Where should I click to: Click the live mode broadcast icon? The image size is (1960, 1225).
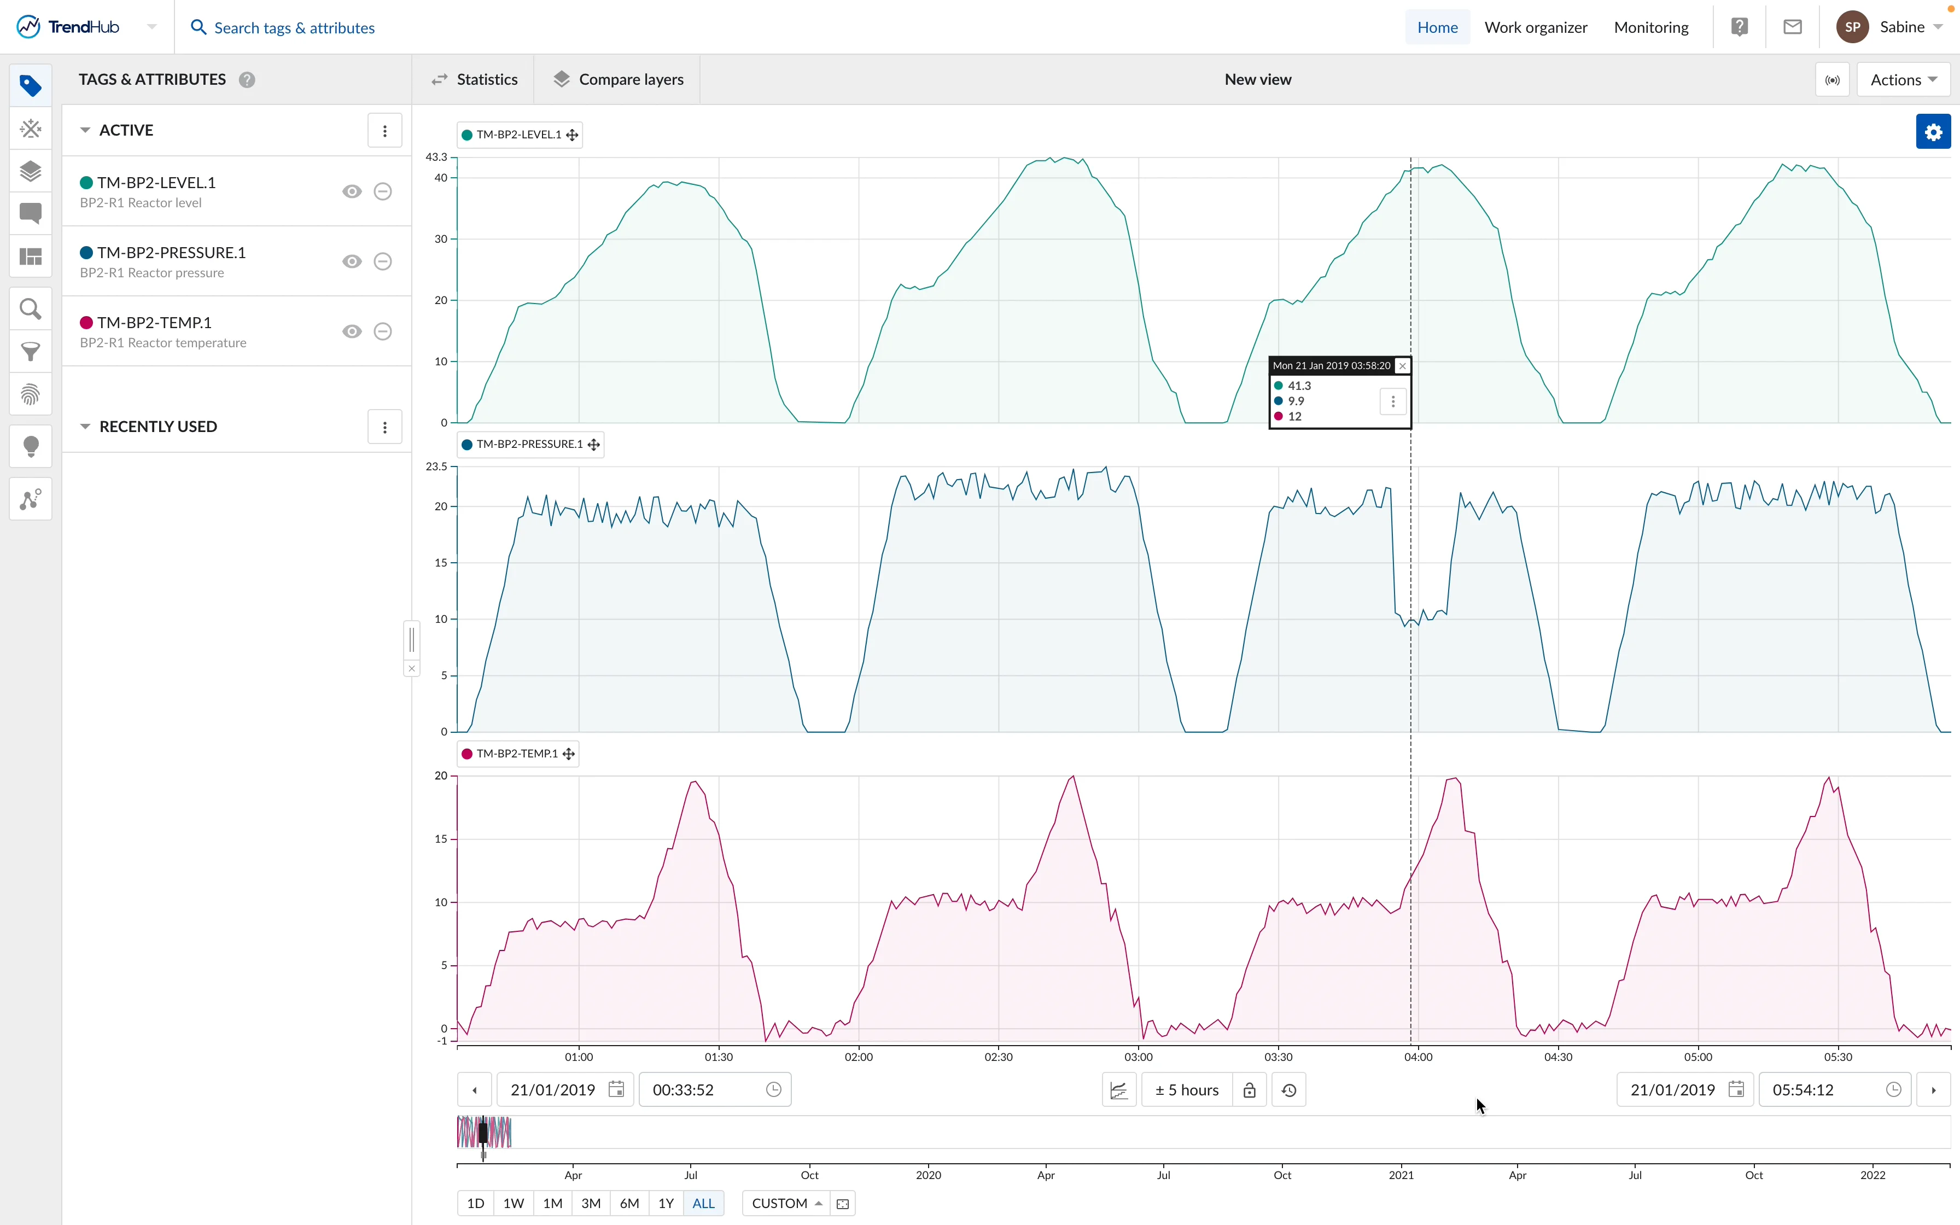tap(1833, 79)
